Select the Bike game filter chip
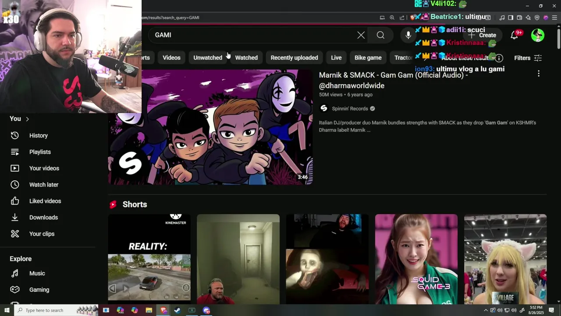Viewport: 561px width, 316px height. click(368, 57)
